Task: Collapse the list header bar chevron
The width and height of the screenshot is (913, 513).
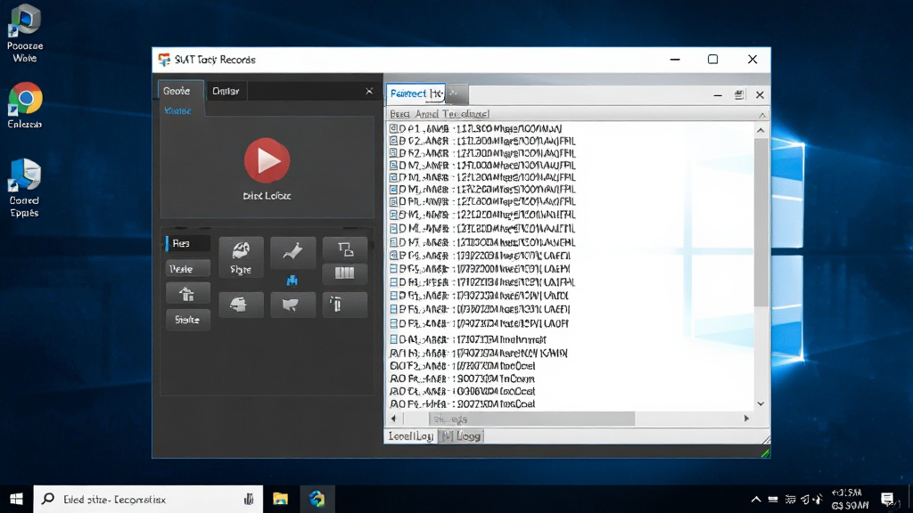Action: (x=761, y=115)
